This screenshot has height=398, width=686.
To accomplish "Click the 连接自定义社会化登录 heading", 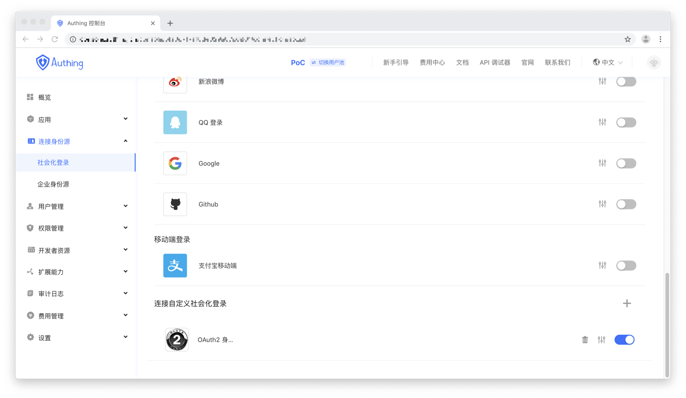I will click(190, 303).
